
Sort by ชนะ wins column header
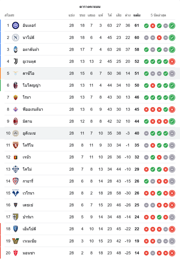click(x=82, y=15)
